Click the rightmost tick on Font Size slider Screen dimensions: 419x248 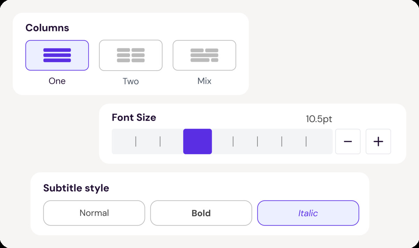[x=306, y=142]
